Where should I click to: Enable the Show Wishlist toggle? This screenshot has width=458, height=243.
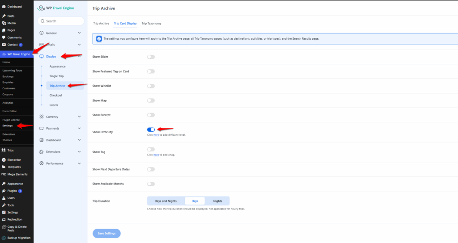151,86
